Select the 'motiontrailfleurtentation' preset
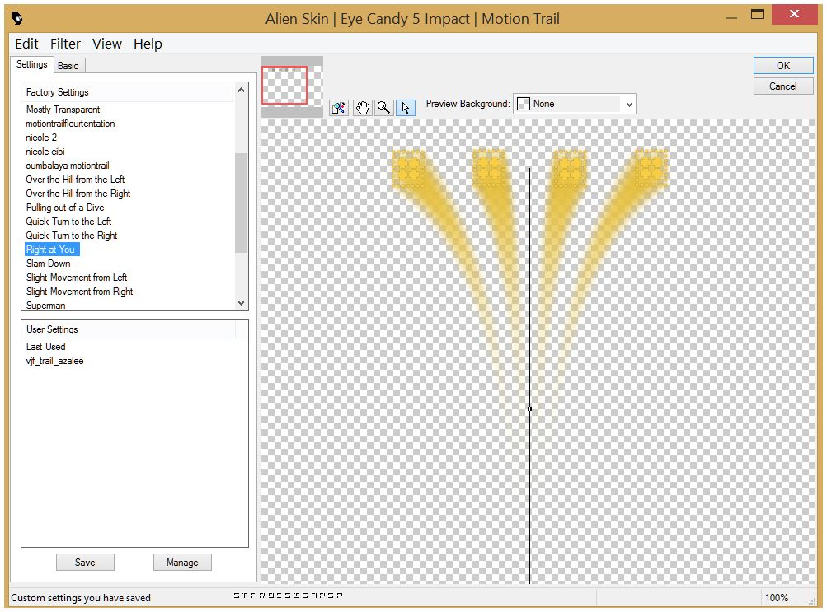The width and height of the screenshot is (827, 612). (x=71, y=124)
